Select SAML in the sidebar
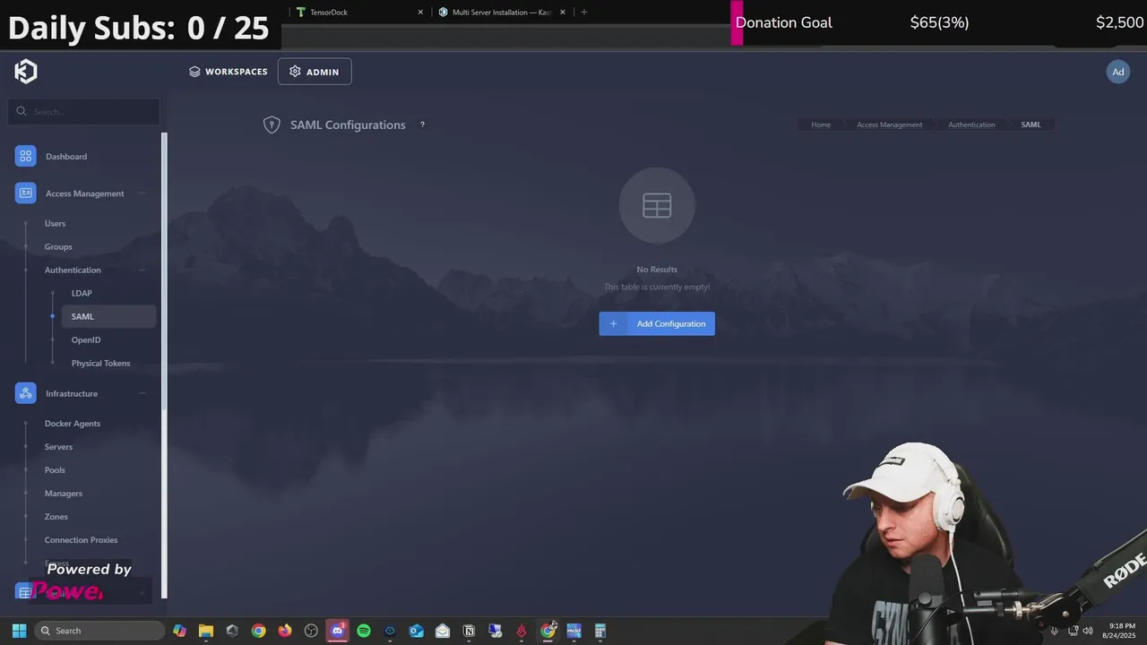The image size is (1147, 645). point(108,316)
